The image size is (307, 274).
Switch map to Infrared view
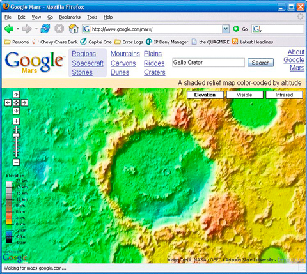[284, 95]
